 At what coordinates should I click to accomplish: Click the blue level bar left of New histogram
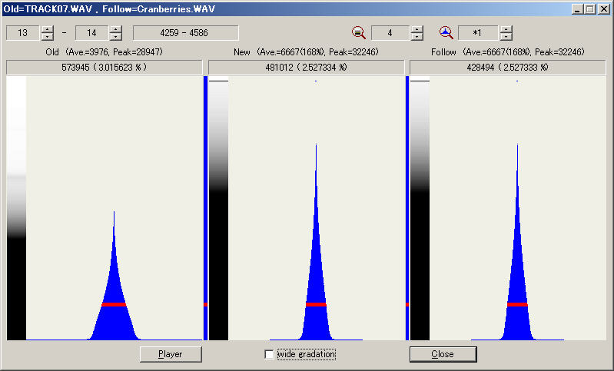point(206,208)
